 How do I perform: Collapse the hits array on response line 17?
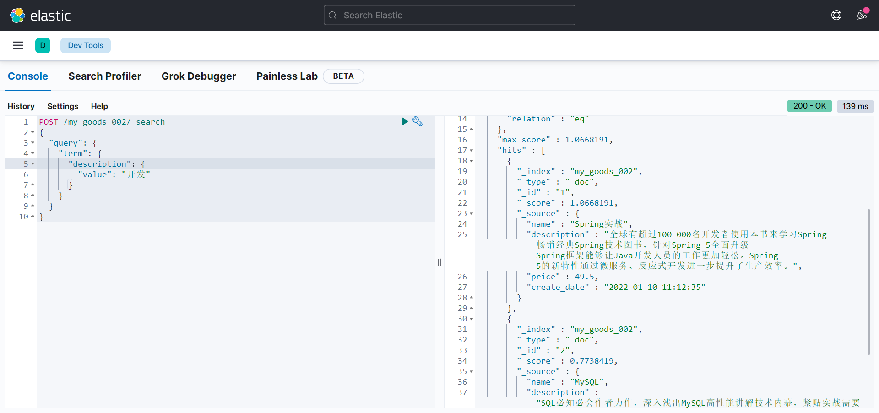(x=471, y=150)
